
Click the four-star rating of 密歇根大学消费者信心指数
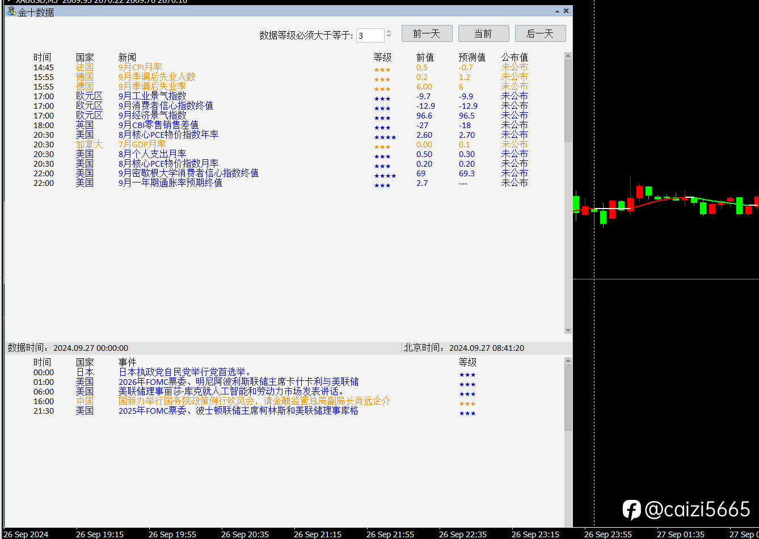coord(385,176)
